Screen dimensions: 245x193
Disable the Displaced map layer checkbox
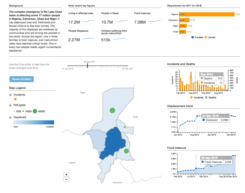click(x=11, y=117)
